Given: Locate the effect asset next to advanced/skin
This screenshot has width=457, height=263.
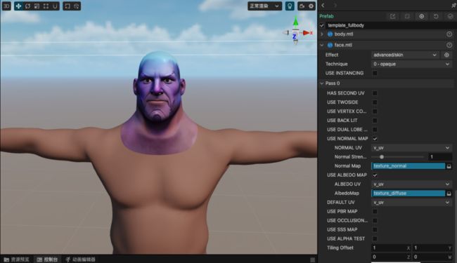Looking at the screenshot, I should click(x=446, y=55).
